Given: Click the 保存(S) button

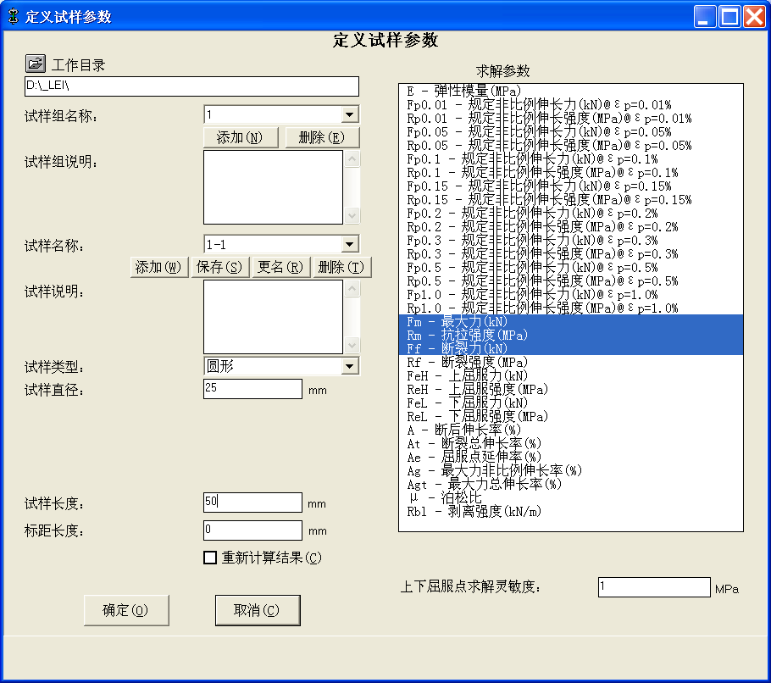Looking at the screenshot, I should click(x=219, y=267).
